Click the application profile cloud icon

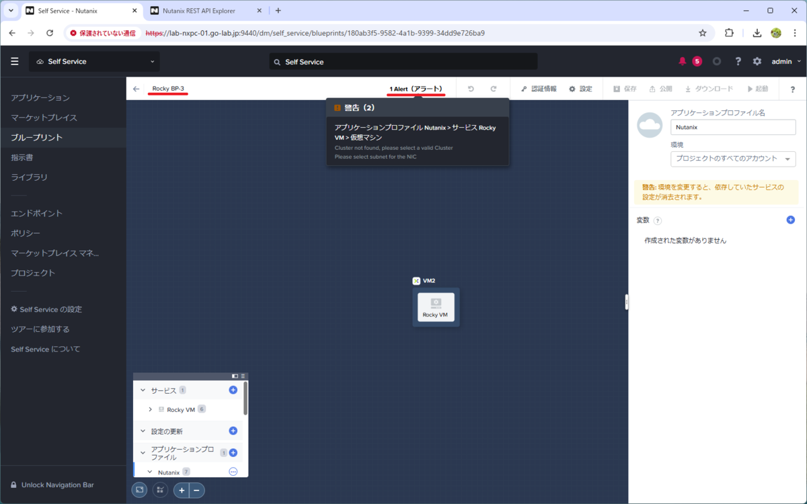click(650, 125)
